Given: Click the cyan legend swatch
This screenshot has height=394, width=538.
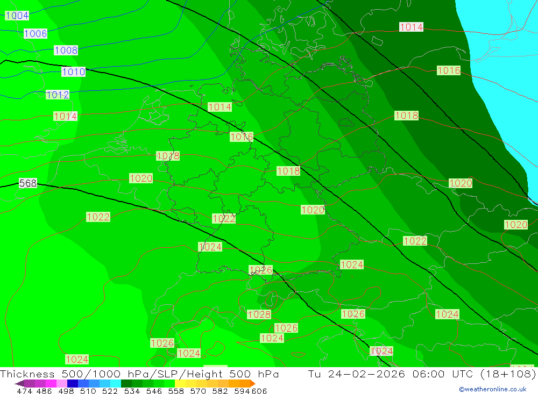Looking at the screenshot, I should tap(116, 383).
